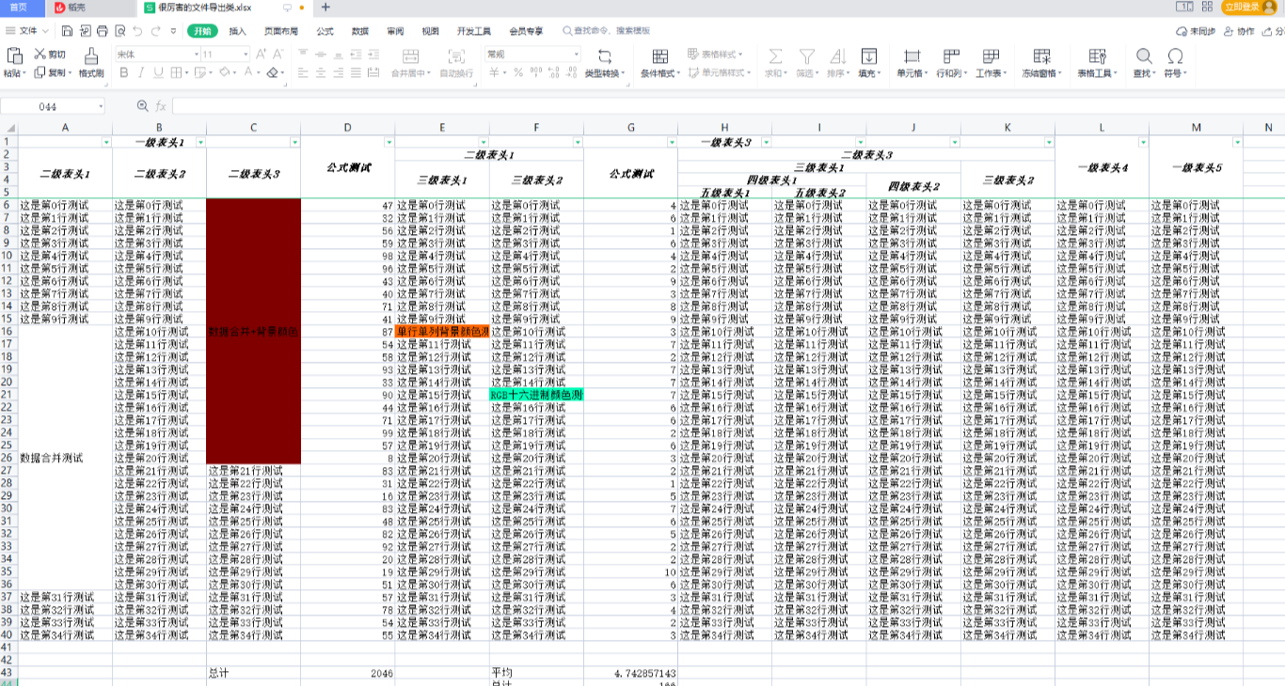Screen dimensions: 1285x686
Task: Open the Name Box dropdown arrow
Action: 101,106
